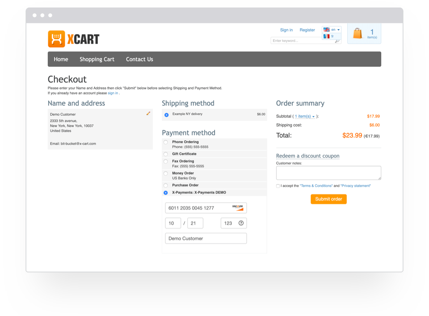Screen dimensions: 429x316
Task: Open the Contact Us page
Action: [x=139, y=59]
